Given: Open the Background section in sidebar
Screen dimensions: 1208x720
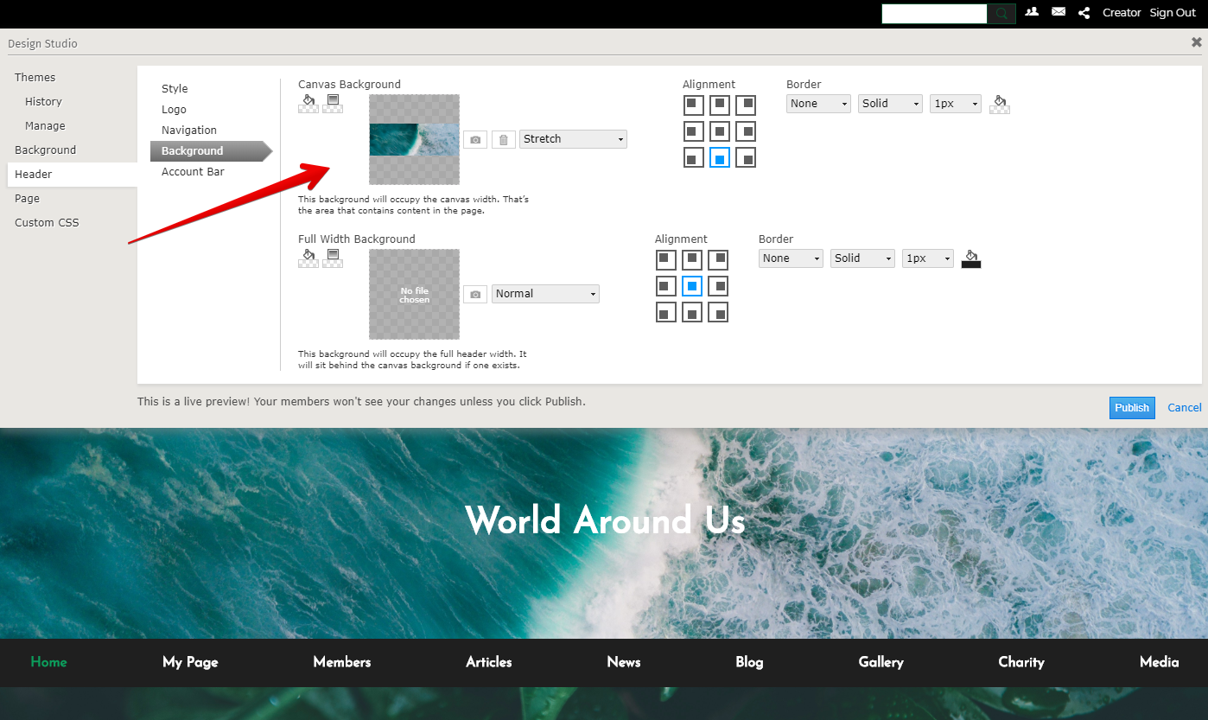Looking at the screenshot, I should pyautogui.click(x=45, y=150).
